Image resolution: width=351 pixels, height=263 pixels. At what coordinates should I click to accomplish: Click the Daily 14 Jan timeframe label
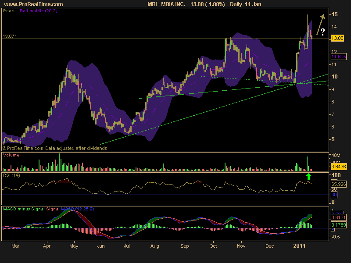[246, 4]
